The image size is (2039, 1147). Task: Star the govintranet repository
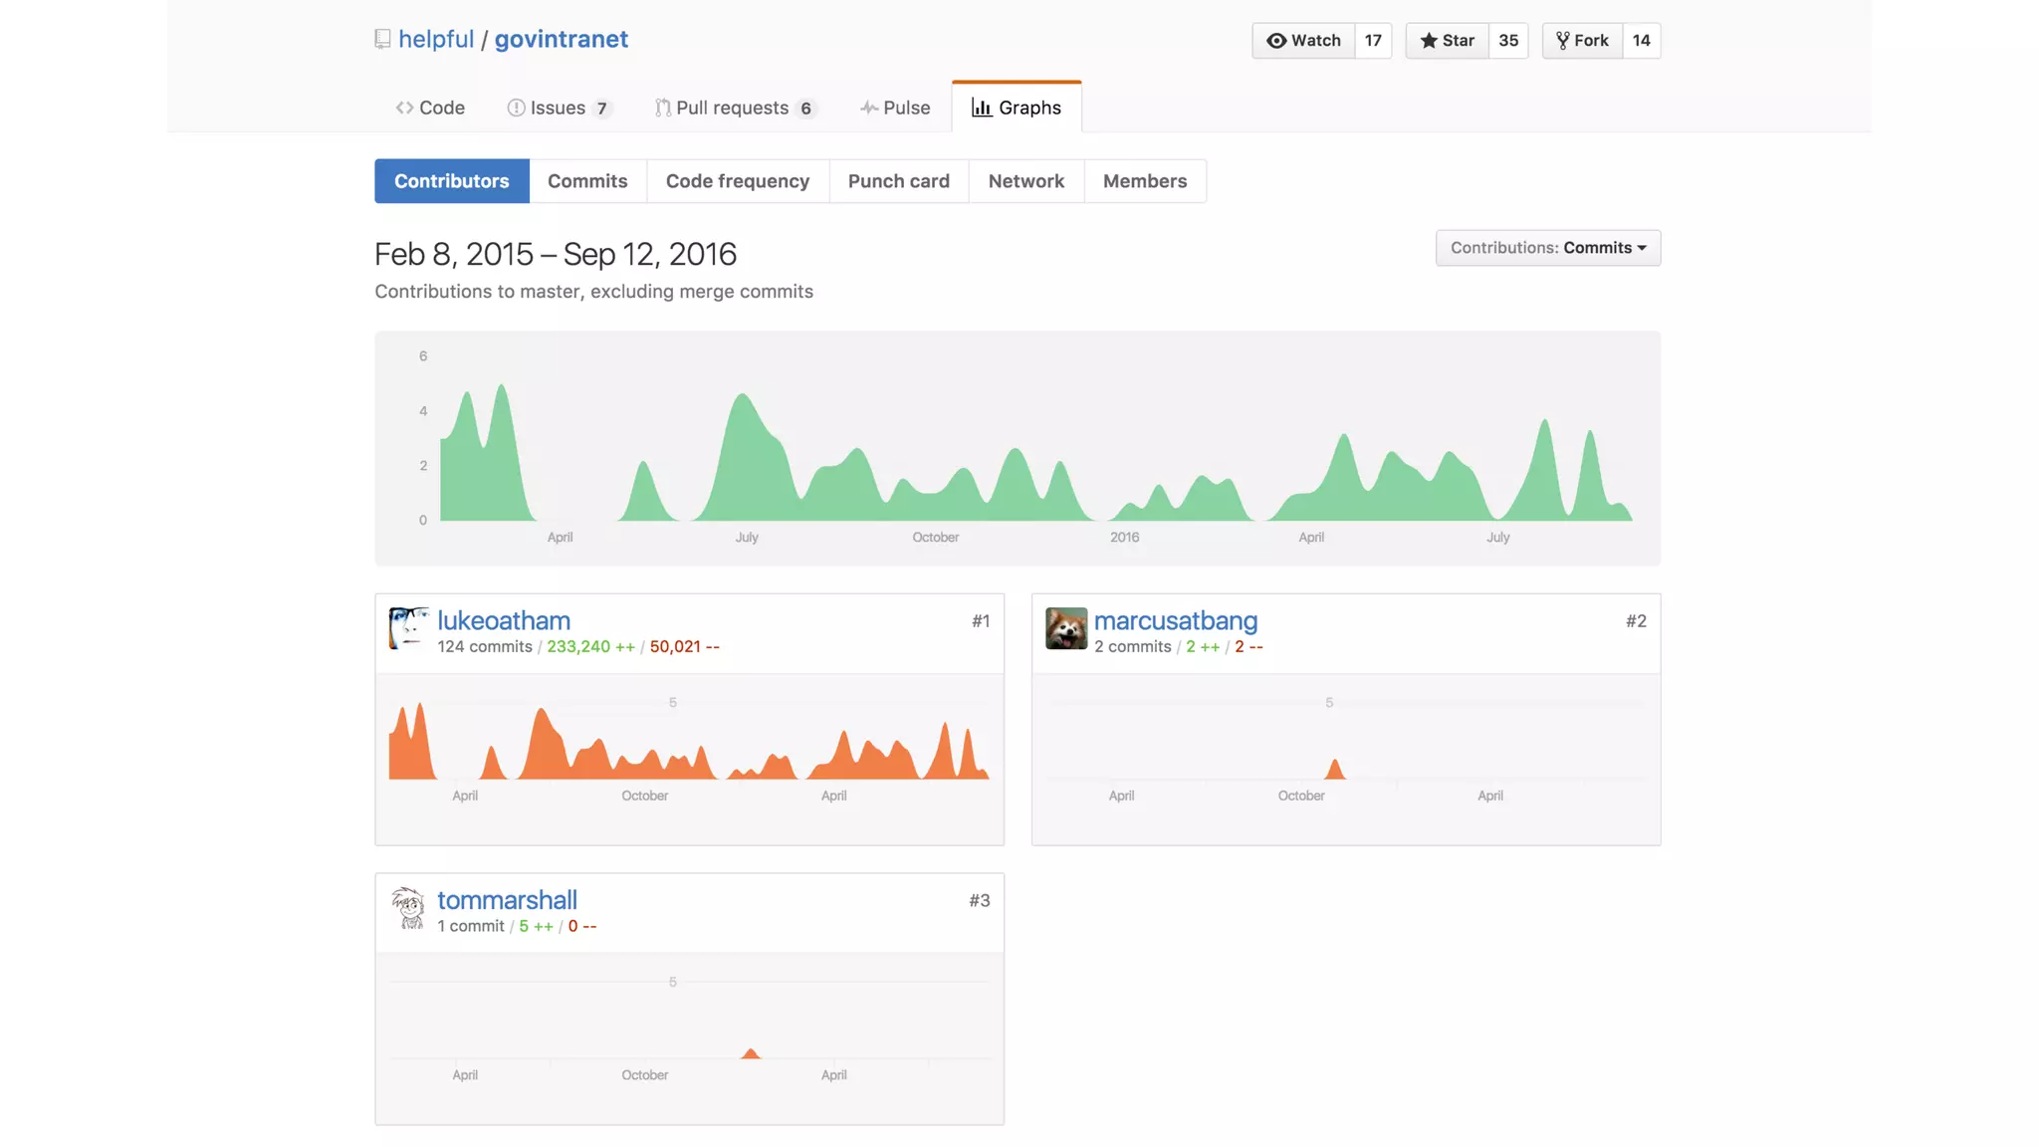coord(1447,41)
